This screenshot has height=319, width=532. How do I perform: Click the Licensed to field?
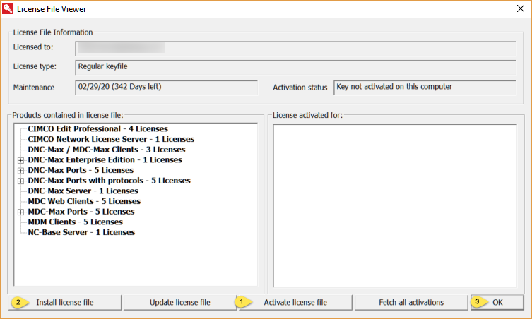(x=296, y=49)
